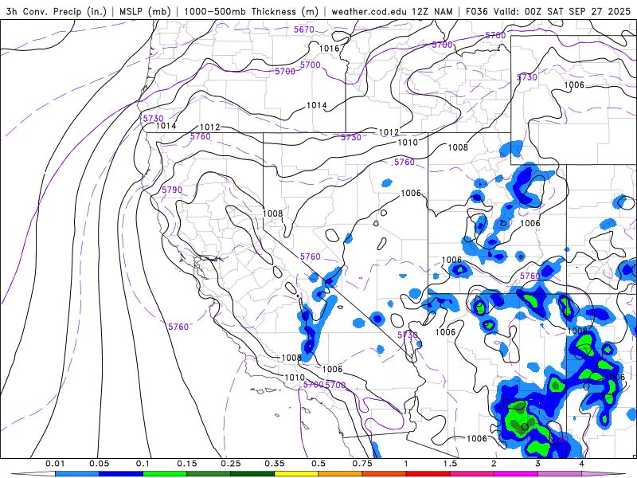The width and height of the screenshot is (637, 478).
Task: Click '1000-500mb Thickness (m)' in the header
Action: [251, 12]
